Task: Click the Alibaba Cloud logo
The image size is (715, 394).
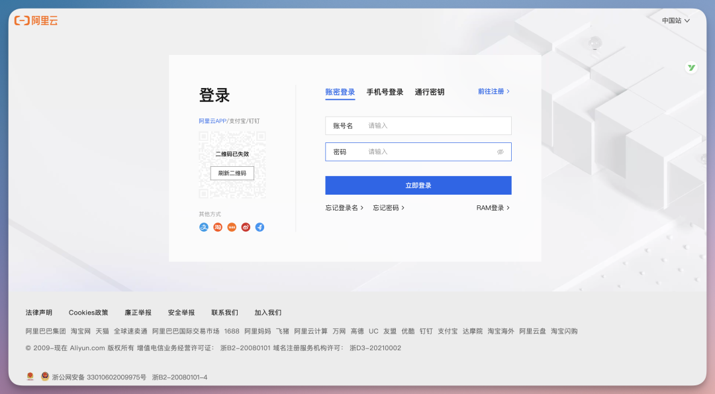Action: (36, 20)
